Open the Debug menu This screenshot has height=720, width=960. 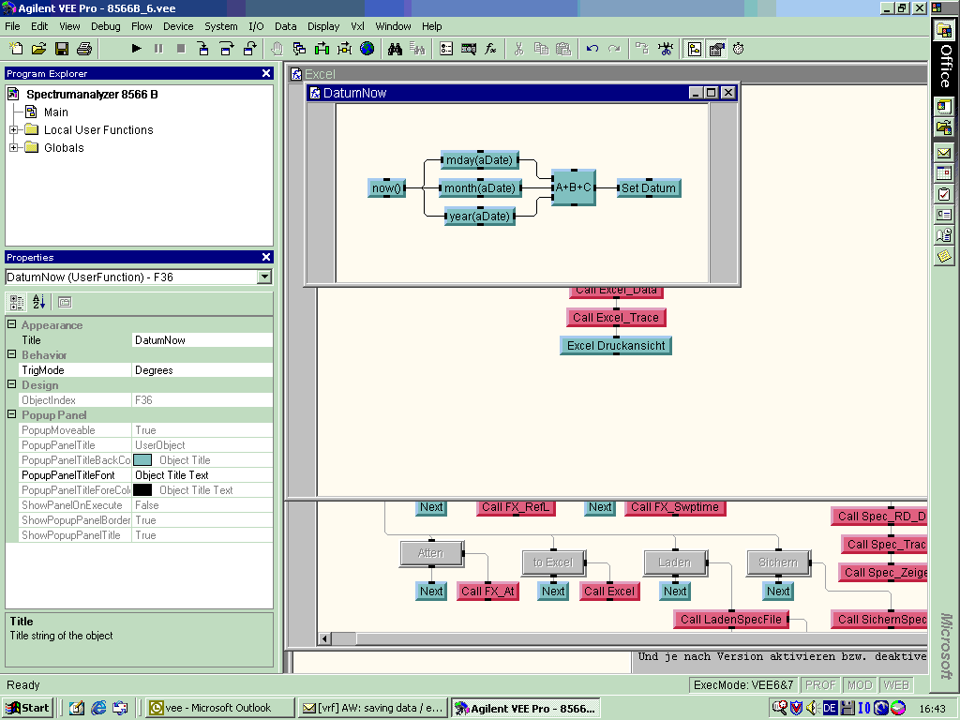click(x=105, y=26)
